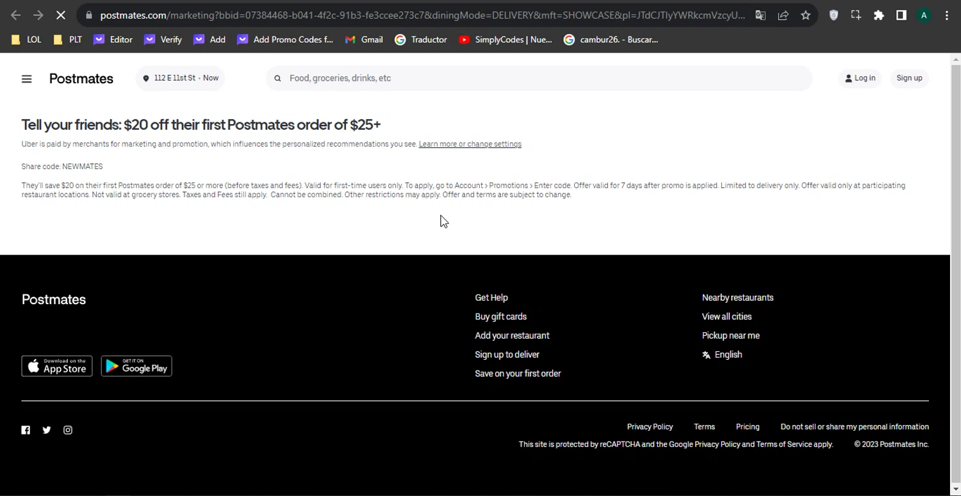Click Get Help footer link
961x496 pixels.
click(491, 298)
